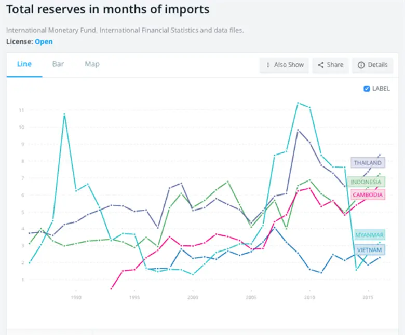Click Myanmar's 1989 peak data point
405x335 pixels.
point(64,114)
